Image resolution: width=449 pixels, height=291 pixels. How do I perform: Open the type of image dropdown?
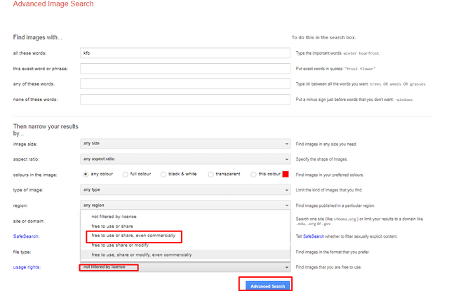185,190
